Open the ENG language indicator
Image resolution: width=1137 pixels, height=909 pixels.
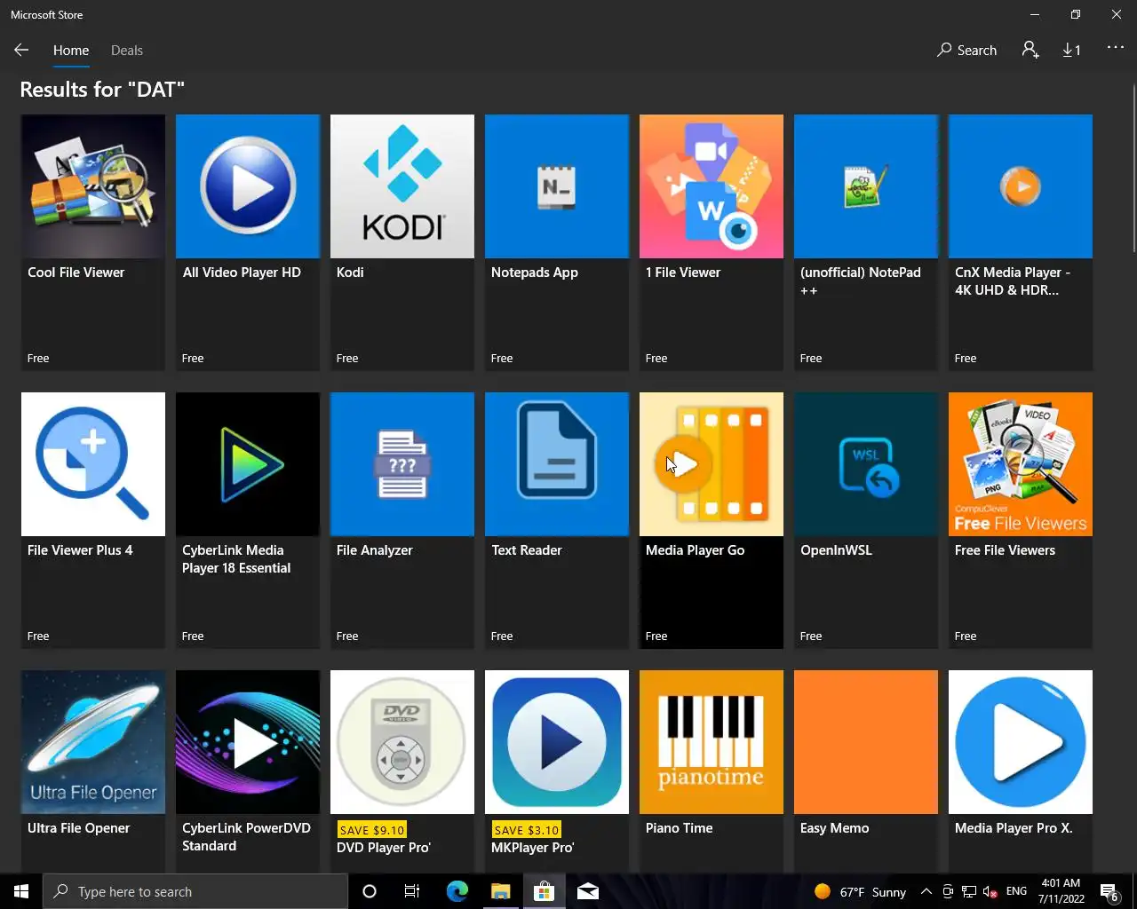pyautogui.click(x=1017, y=891)
